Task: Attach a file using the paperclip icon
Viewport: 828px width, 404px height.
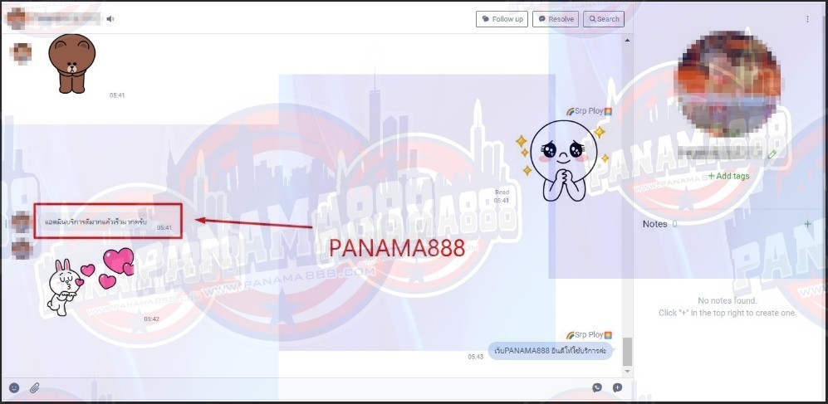Action: point(34,388)
